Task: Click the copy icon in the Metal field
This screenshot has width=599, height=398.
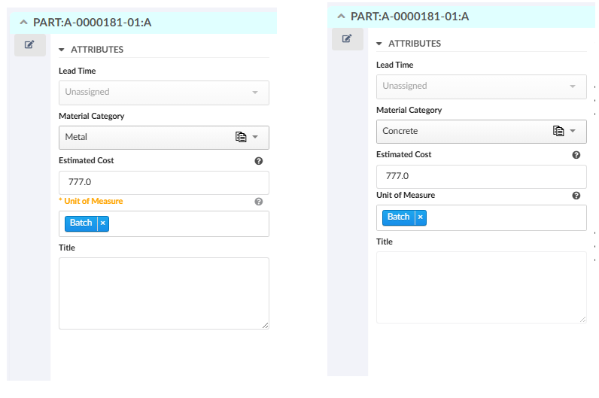Action: click(x=241, y=137)
